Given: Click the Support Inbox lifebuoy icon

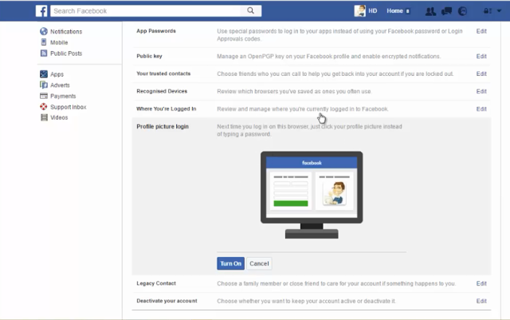Looking at the screenshot, I should [x=44, y=107].
